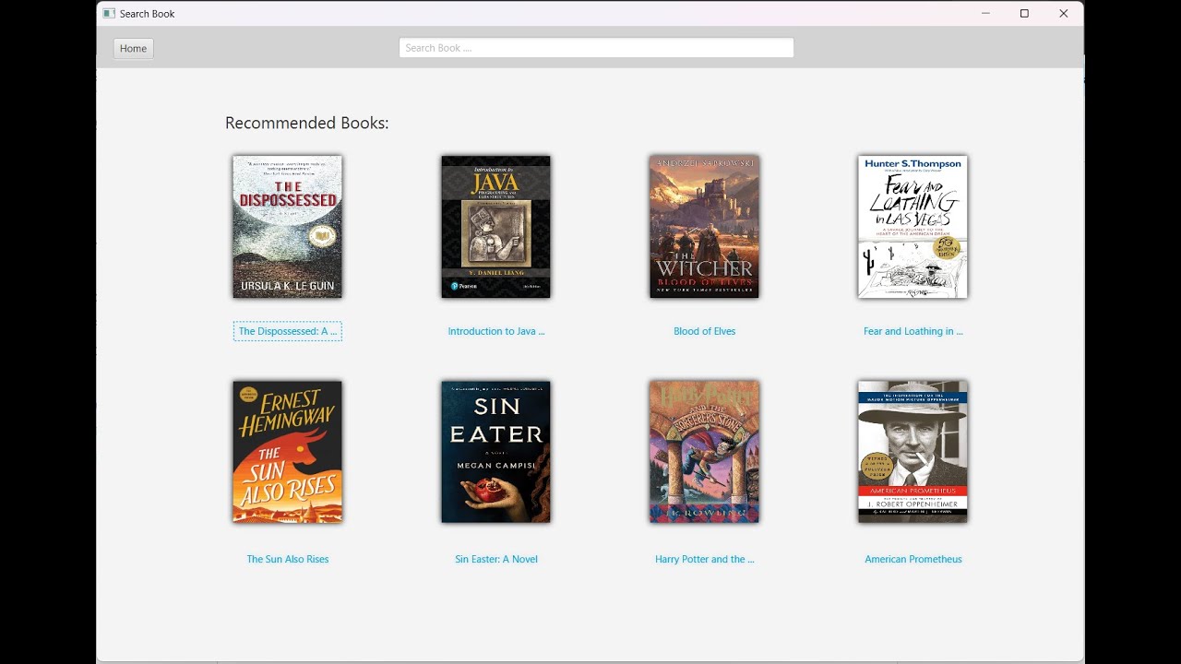Open the American Prometheus book cover
This screenshot has width=1181, height=664.
[x=913, y=452]
